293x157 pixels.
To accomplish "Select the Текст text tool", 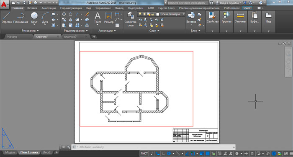I will tap(98, 18).
